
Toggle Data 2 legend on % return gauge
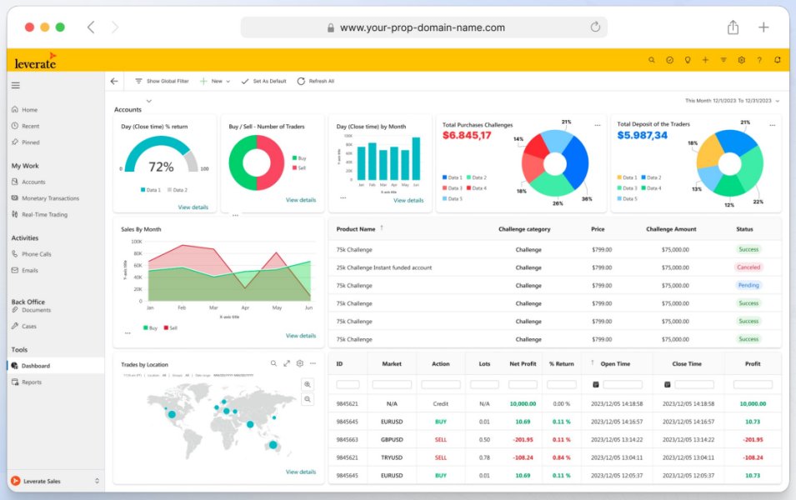(178, 190)
